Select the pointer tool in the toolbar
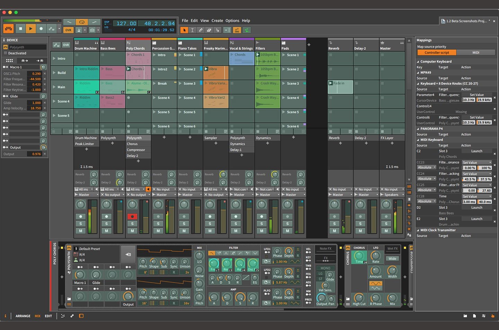 tap(185, 30)
